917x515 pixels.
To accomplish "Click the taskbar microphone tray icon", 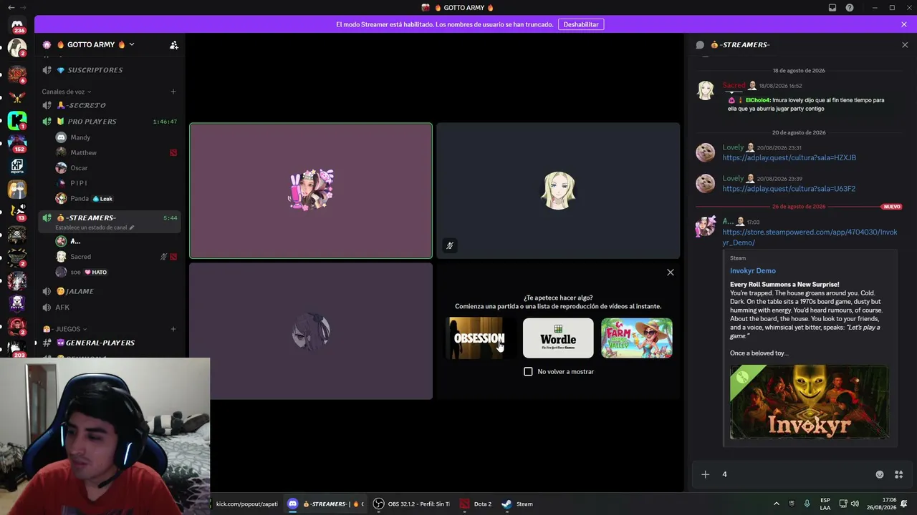I will tap(807, 504).
